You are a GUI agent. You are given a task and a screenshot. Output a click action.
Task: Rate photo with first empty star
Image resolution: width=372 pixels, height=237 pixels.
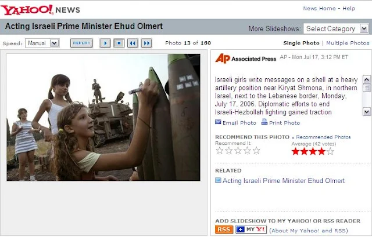coord(220,151)
